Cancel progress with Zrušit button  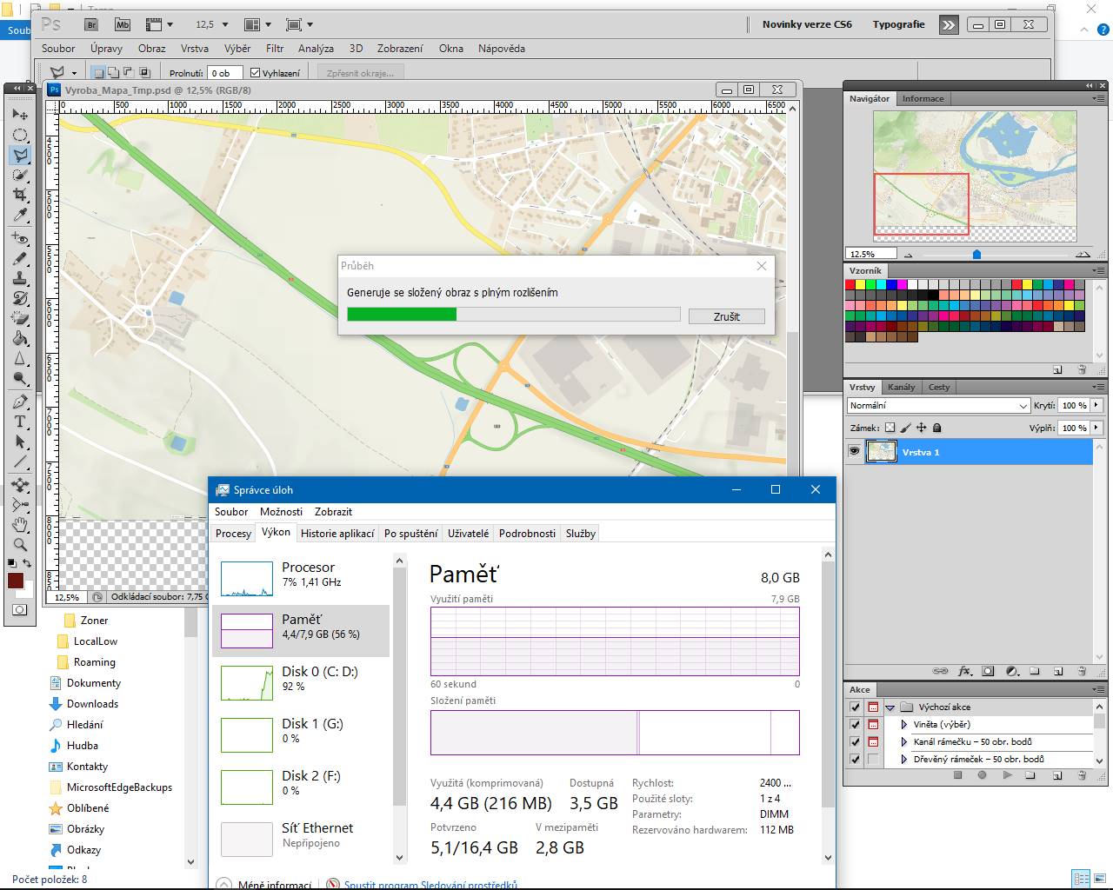pyautogui.click(x=726, y=316)
